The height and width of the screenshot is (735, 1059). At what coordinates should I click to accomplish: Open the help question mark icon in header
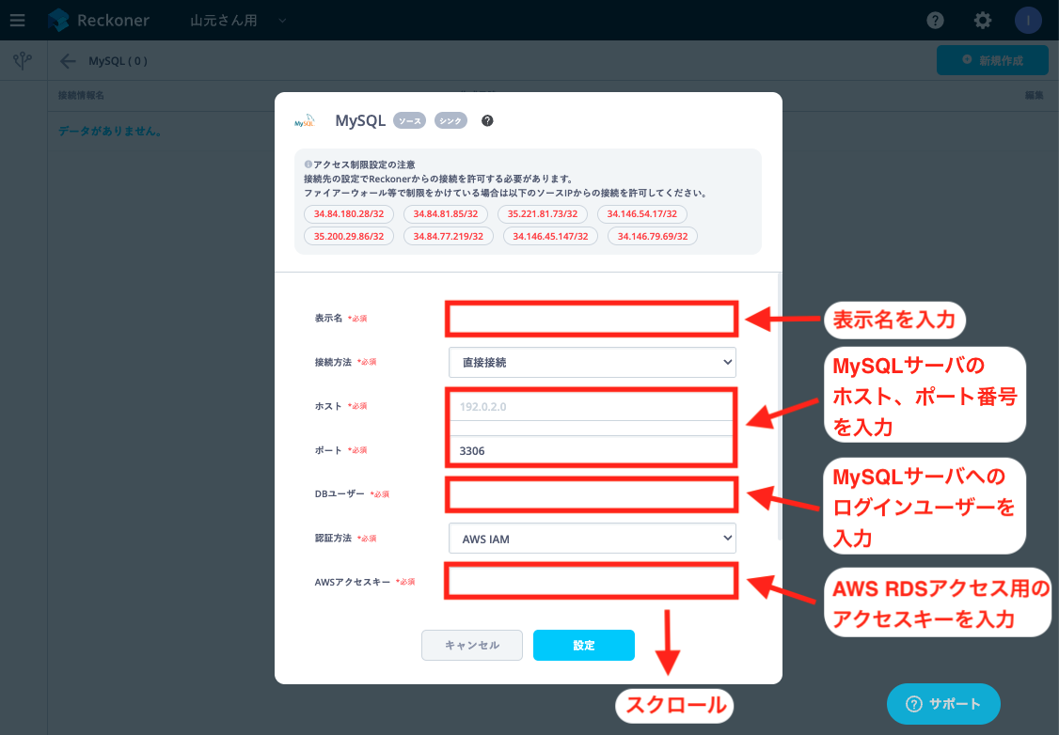tap(935, 21)
